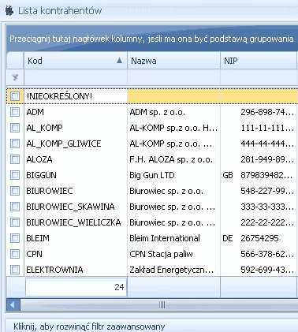Expand the advanced filter bar 'Kliknij, aby rozwinąć'
Screen dimensions: 298x332
point(151,326)
